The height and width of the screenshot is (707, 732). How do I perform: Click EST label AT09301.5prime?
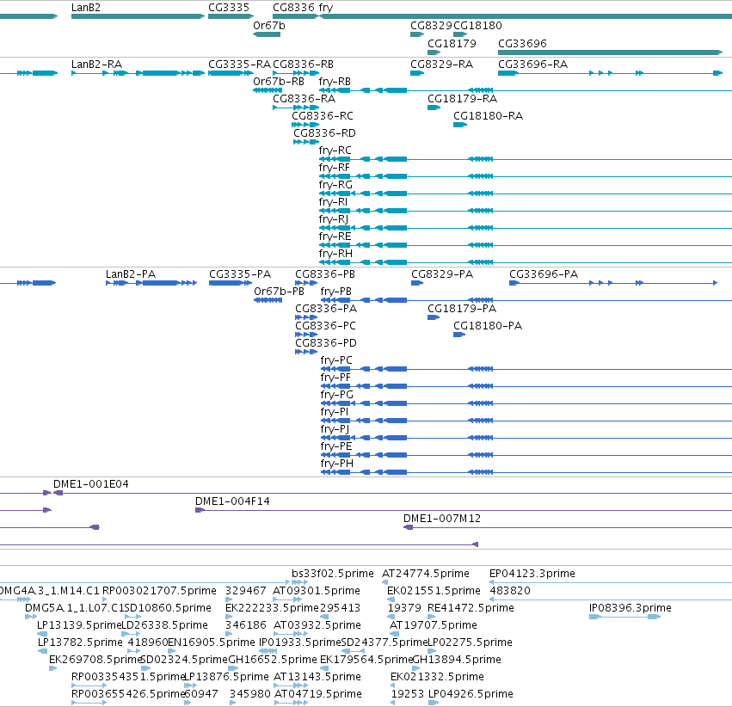tap(317, 590)
